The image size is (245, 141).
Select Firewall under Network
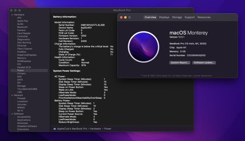pyautogui.click(x=21, y=98)
